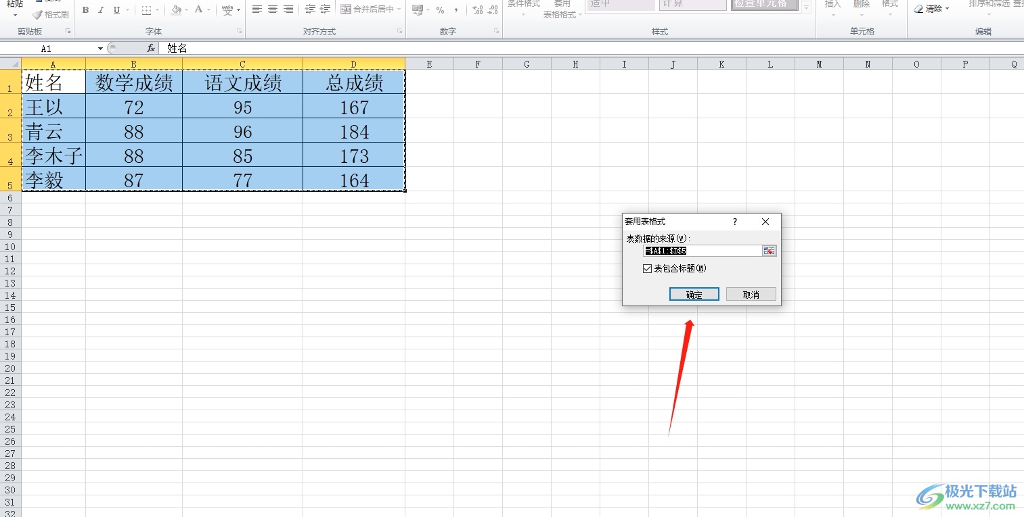Select row 10 header

tap(11, 247)
